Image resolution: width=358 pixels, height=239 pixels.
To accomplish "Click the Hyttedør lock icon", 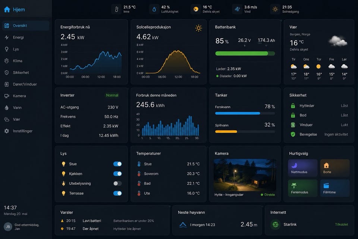I will pyautogui.click(x=293, y=106).
